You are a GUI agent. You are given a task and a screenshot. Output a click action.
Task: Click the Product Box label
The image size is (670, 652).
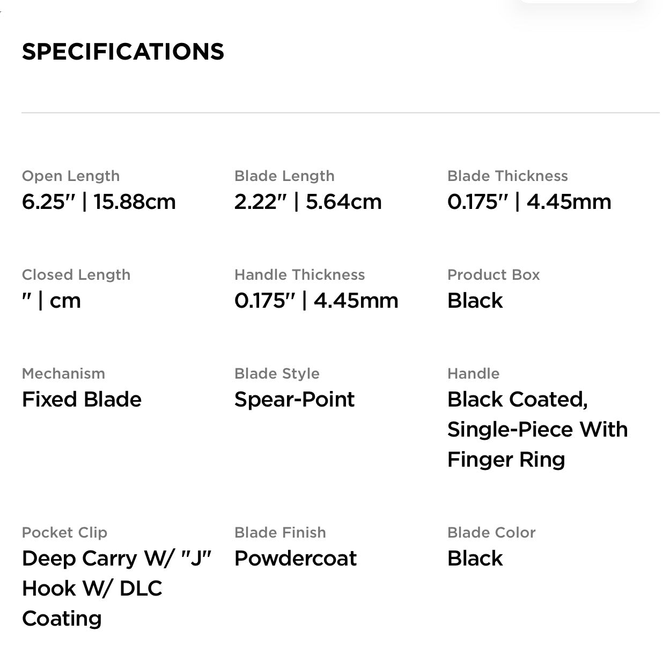[494, 275]
